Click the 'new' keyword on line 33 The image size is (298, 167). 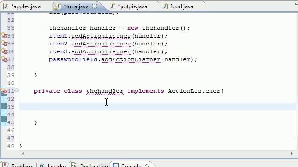coord(133,28)
